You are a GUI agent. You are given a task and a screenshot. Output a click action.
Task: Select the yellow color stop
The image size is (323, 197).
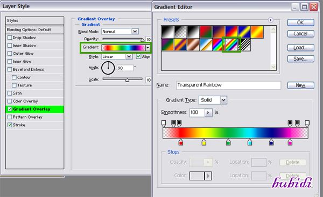pyautogui.click(x=204, y=142)
